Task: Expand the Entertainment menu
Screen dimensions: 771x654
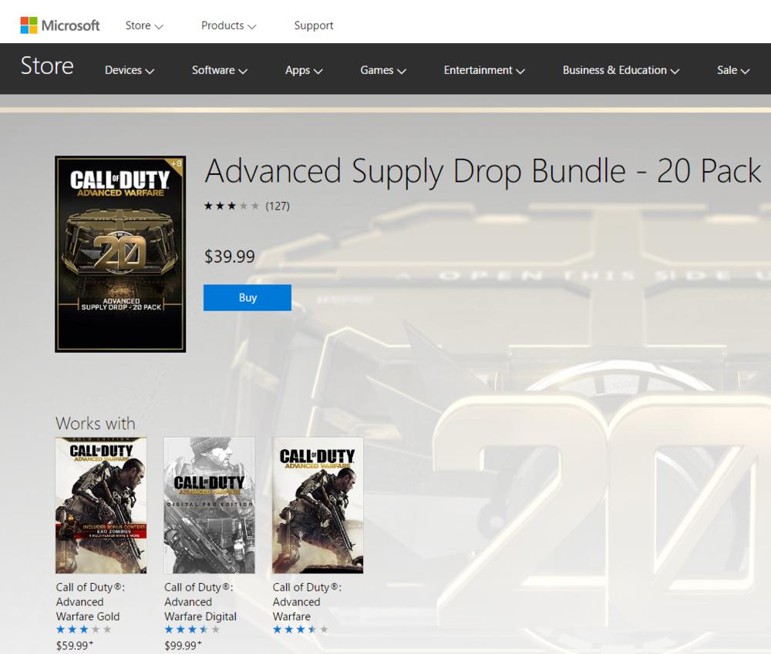Action: (x=484, y=70)
